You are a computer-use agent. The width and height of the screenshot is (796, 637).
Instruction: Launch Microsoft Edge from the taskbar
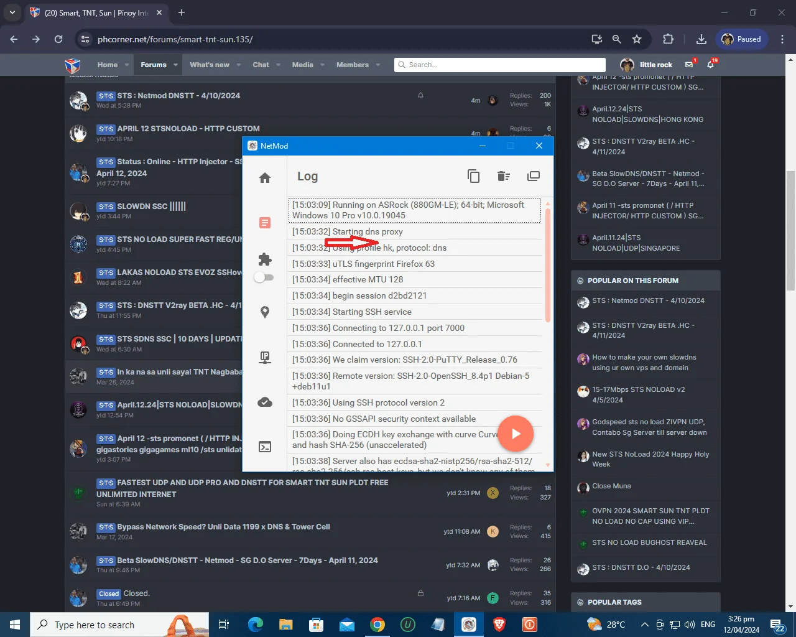(x=255, y=625)
